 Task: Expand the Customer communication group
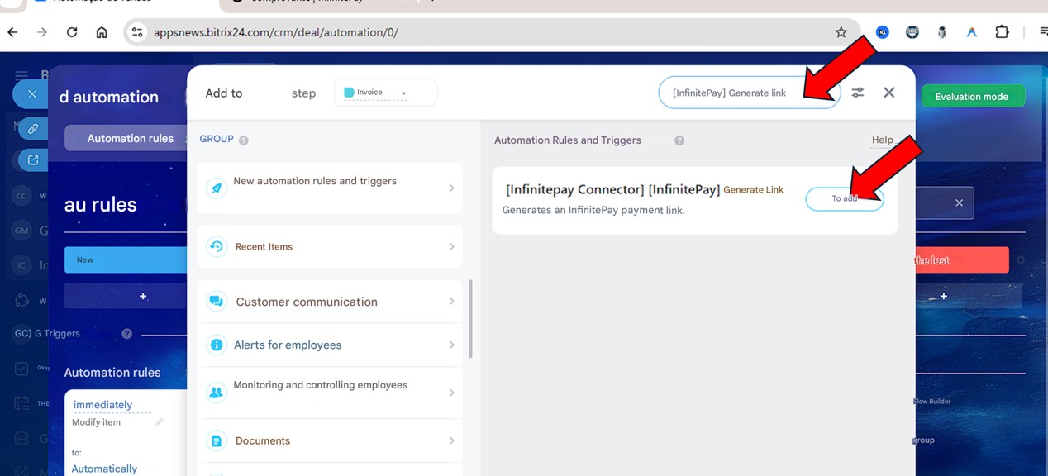click(x=451, y=302)
